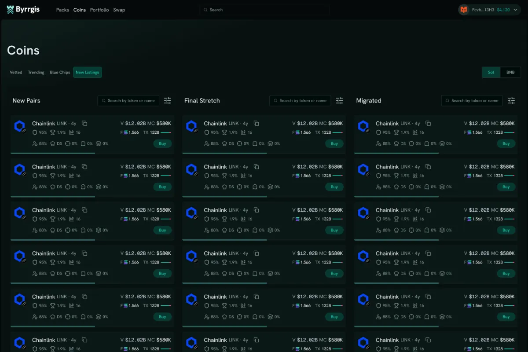Search tokens in New Pairs column
Viewport: 528px width, 352px height.
[128, 101]
